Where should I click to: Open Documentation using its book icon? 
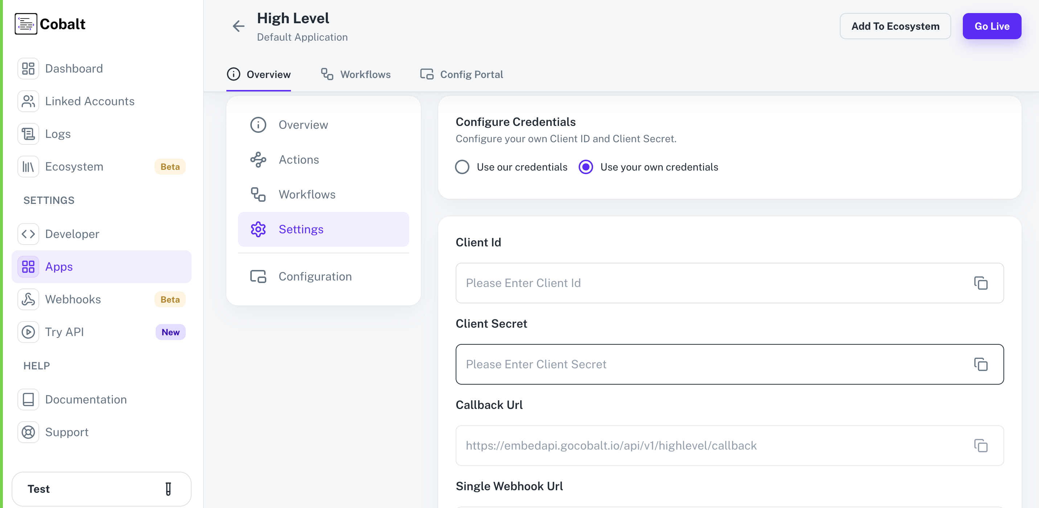tap(28, 399)
